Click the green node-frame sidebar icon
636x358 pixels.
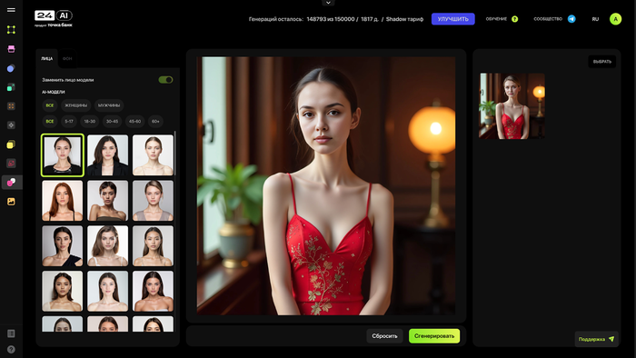click(11, 29)
